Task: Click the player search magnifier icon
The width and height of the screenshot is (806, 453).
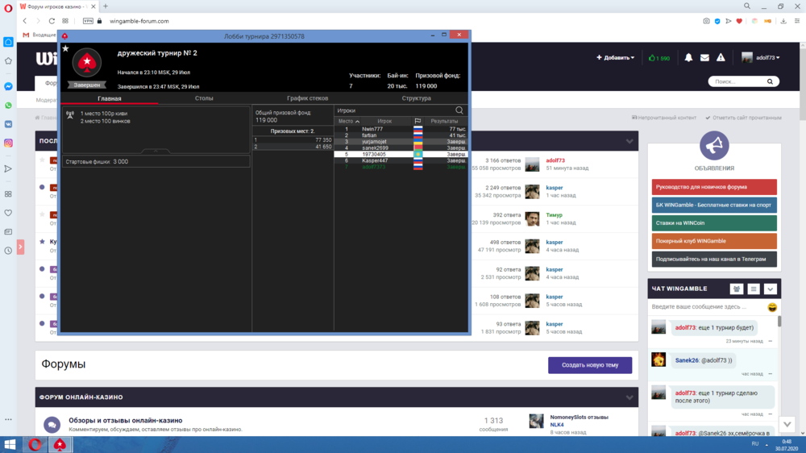Action: tap(459, 110)
